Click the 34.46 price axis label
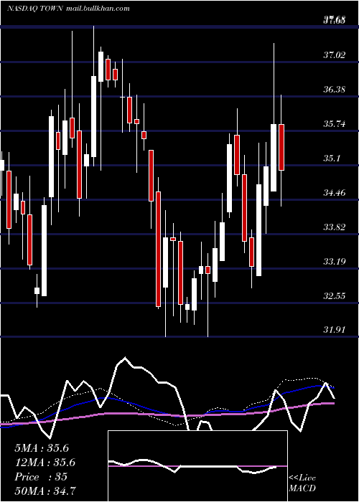Viewport: 359px width, 502px height. [x=335, y=193]
